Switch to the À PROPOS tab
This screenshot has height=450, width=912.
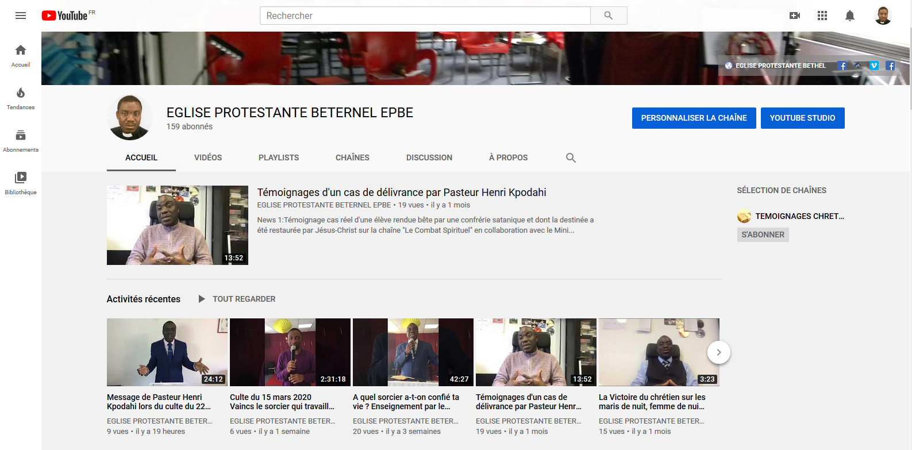coord(509,157)
